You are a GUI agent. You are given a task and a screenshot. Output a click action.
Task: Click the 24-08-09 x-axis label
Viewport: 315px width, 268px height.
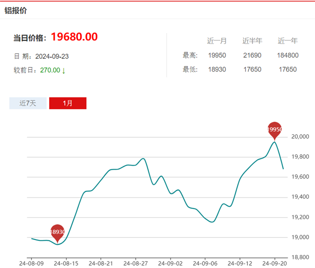(31, 263)
